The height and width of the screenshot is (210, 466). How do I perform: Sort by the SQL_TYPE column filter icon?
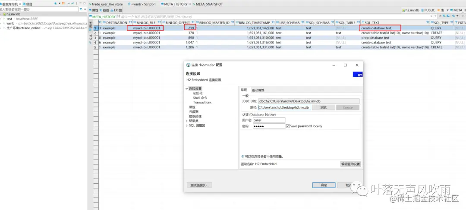[451, 22]
